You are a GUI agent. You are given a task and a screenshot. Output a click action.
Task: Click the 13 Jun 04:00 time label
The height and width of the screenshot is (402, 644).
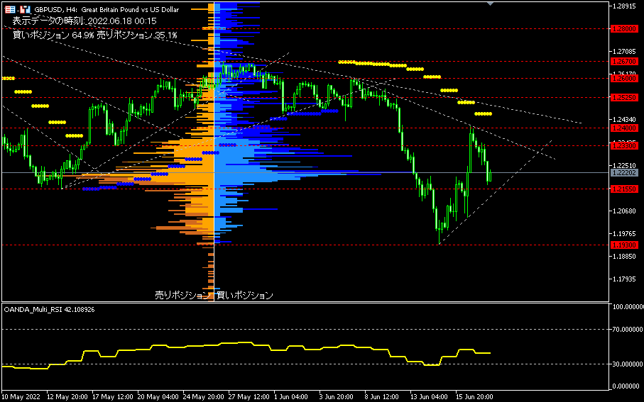point(429,397)
